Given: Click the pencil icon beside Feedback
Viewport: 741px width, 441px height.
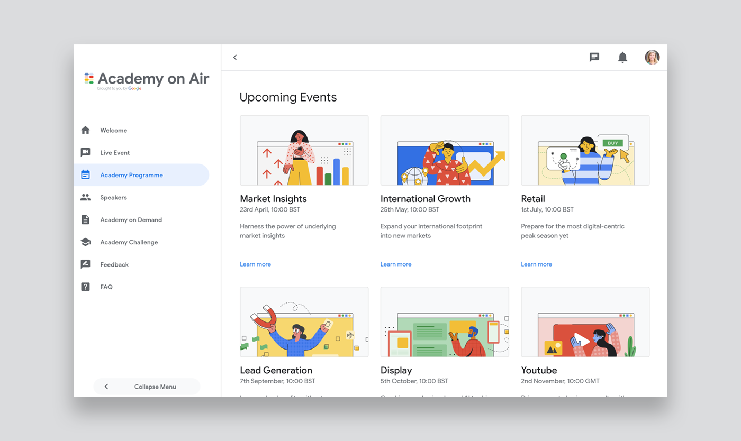Looking at the screenshot, I should (x=85, y=264).
